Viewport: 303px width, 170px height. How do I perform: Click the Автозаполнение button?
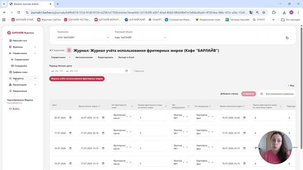(x=84, y=58)
